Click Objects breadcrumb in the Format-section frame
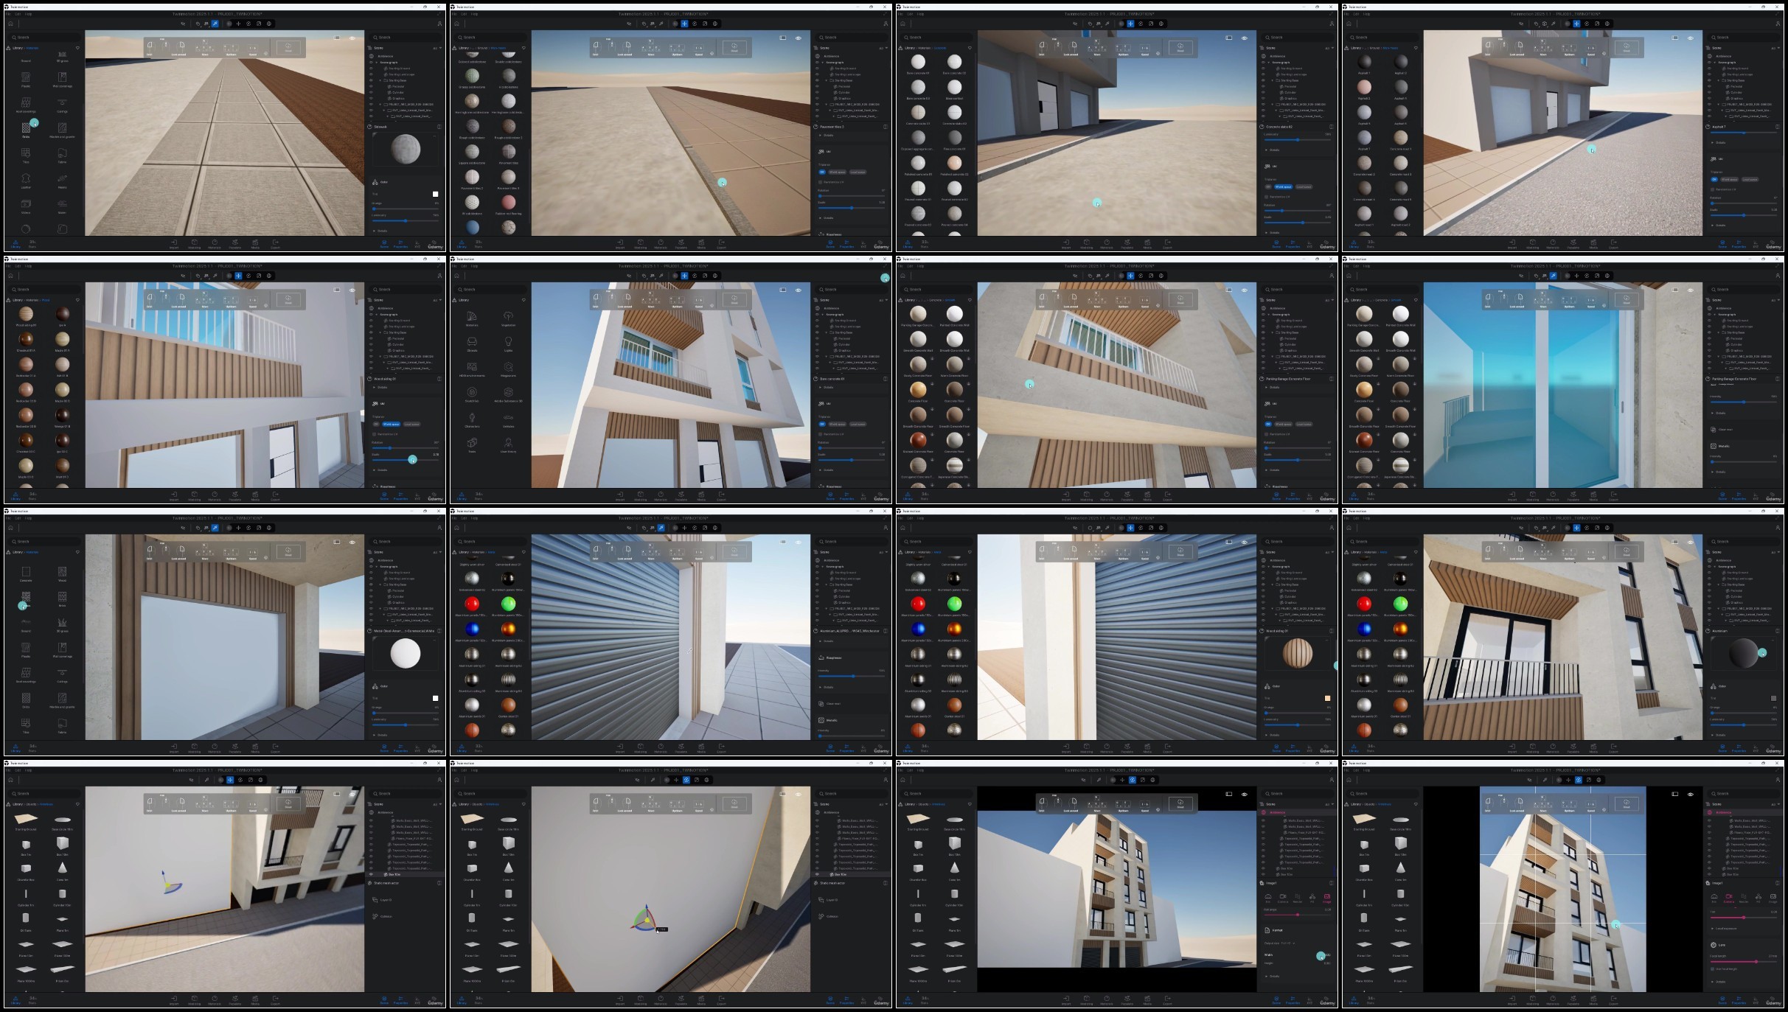 pos(925,804)
